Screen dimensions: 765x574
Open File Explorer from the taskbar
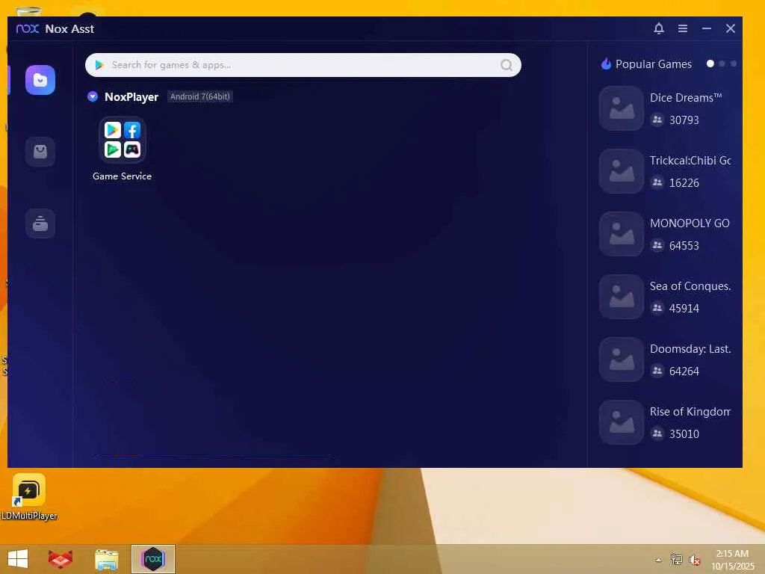click(106, 559)
